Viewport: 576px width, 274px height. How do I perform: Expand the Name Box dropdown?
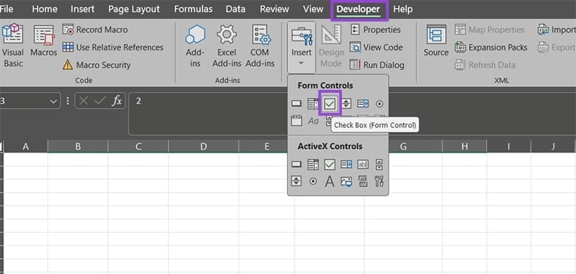[x=54, y=101]
